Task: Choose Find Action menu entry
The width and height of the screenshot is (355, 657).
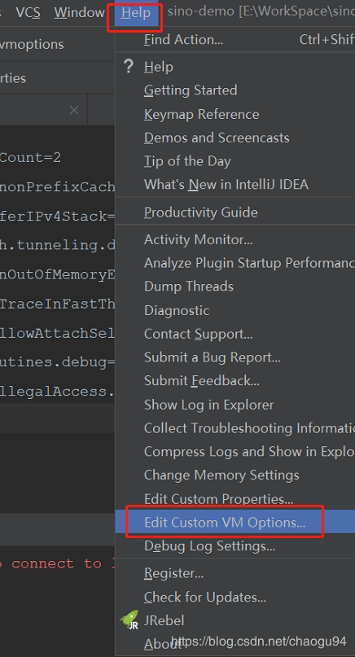Action: pyautogui.click(x=235, y=39)
